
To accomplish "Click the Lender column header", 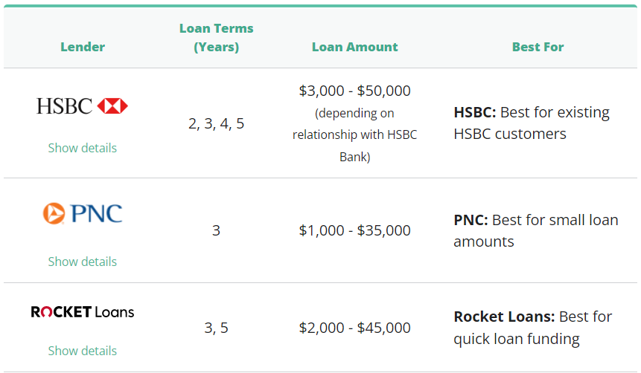I will [82, 47].
